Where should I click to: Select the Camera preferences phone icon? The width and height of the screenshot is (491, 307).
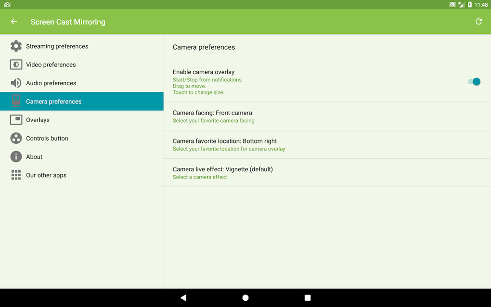pos(15,101)
